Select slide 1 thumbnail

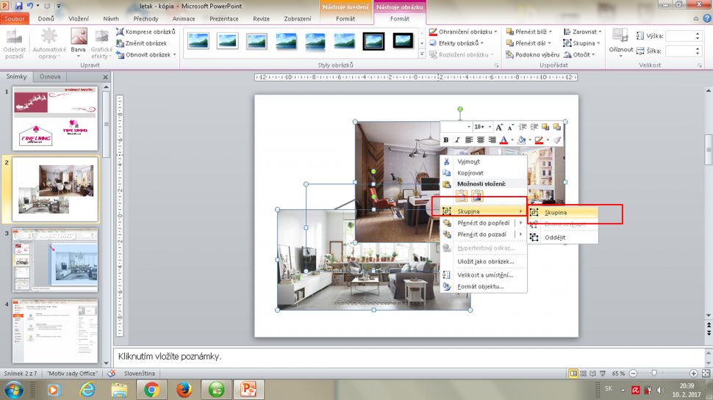tap(55, 118)
